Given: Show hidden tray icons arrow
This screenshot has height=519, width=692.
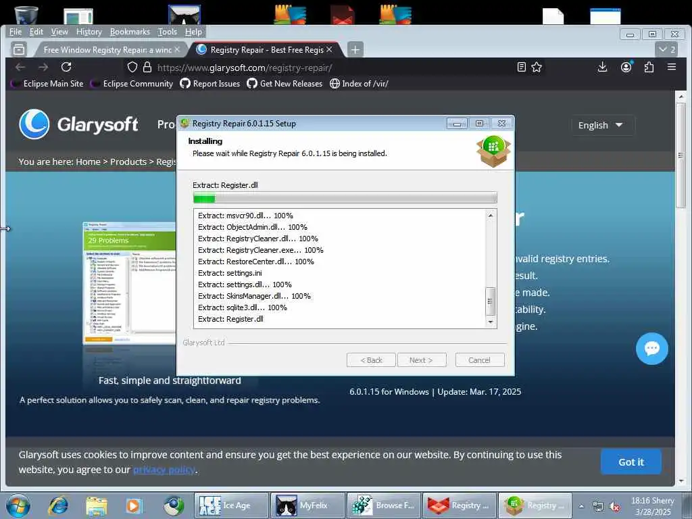Looking at the screenshot, I should [582, 506].
